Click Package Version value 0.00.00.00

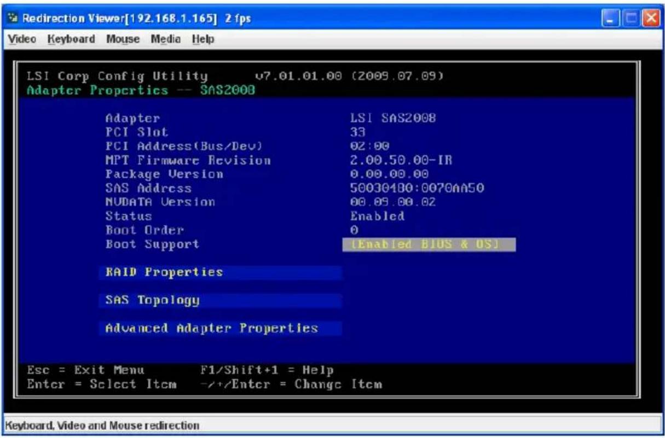pos(389,174)
